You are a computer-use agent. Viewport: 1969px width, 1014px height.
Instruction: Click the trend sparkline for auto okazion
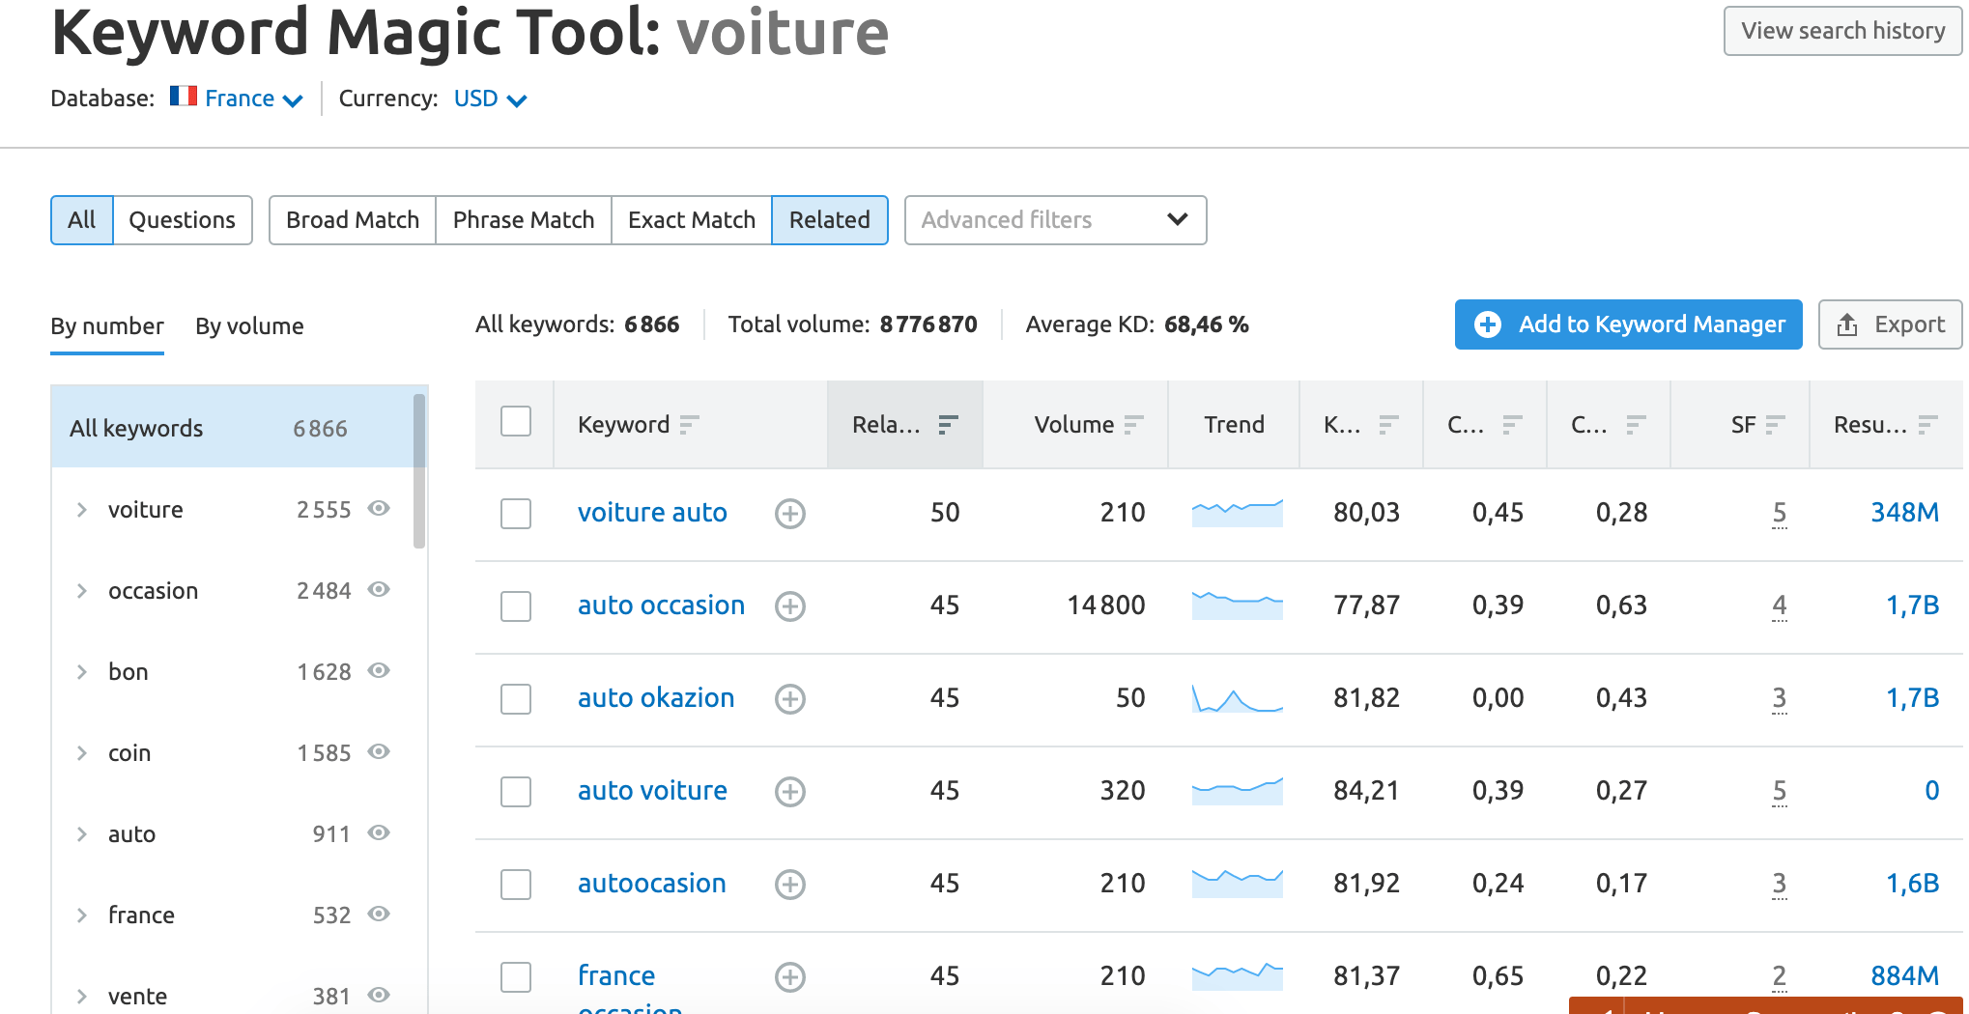click(x=1237, y=698)
